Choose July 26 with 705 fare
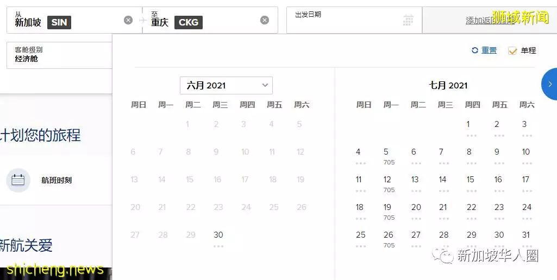The width and height of the screenshot is (557, 280). click(x=388, y=239)
